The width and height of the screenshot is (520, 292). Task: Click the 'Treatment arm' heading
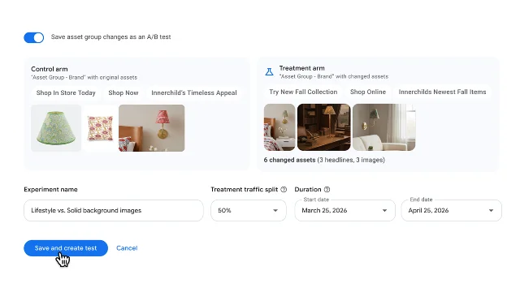point(301,68)
